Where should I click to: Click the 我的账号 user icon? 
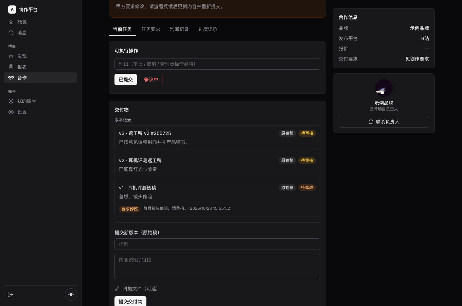[11, 101]
